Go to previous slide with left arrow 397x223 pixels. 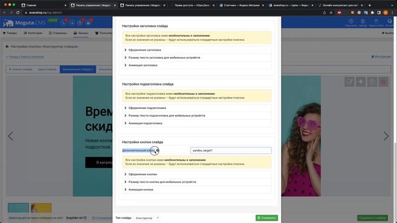pos(11,136)
